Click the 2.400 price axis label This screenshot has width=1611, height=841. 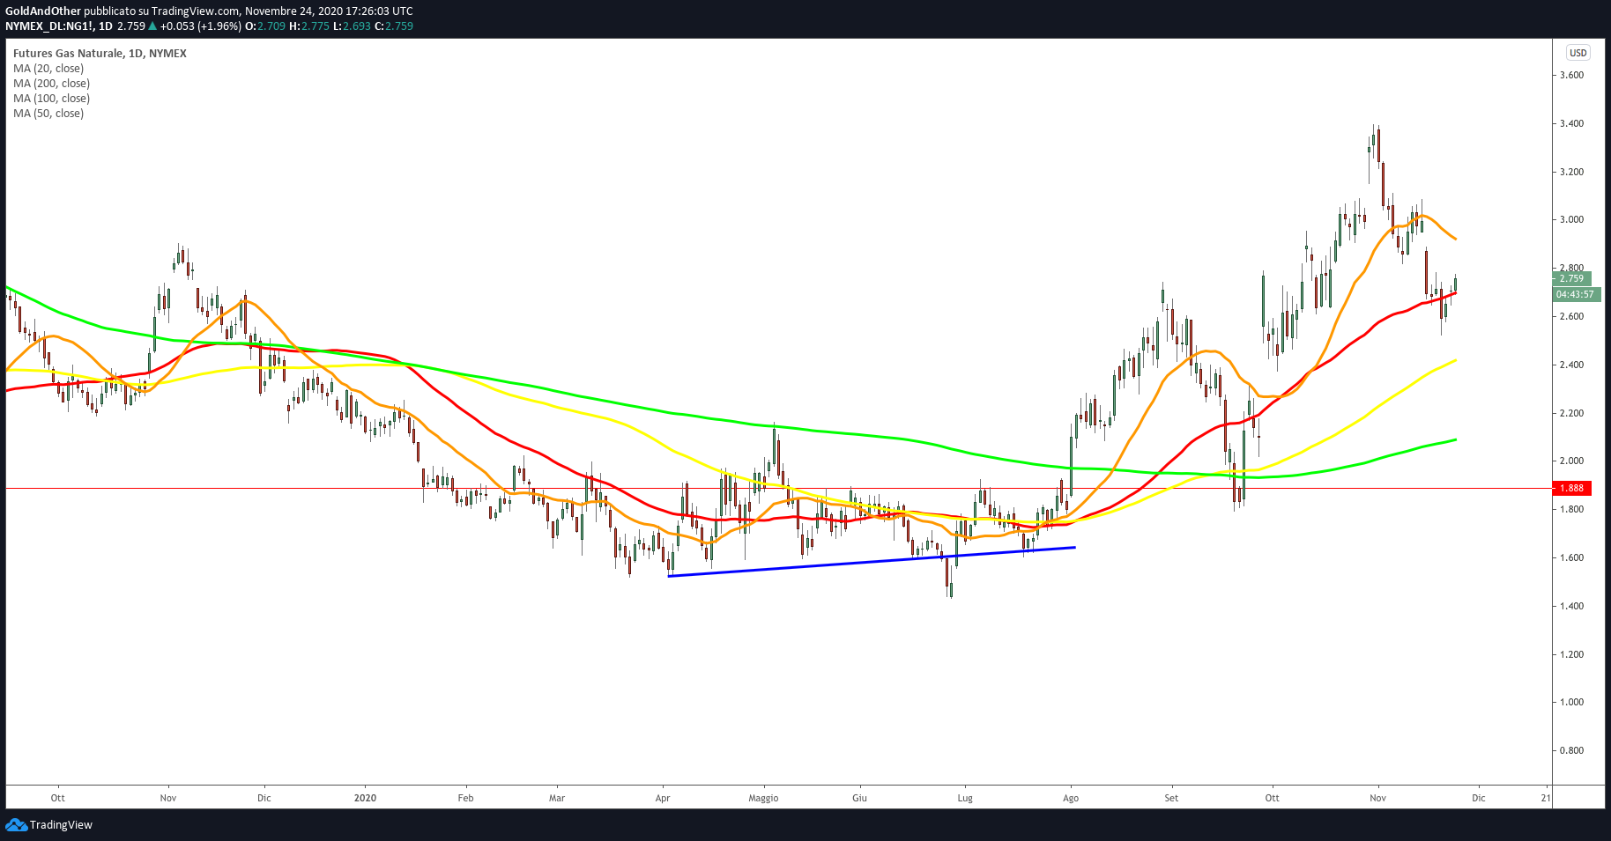pyautogui.click(x=1571, y=365)
